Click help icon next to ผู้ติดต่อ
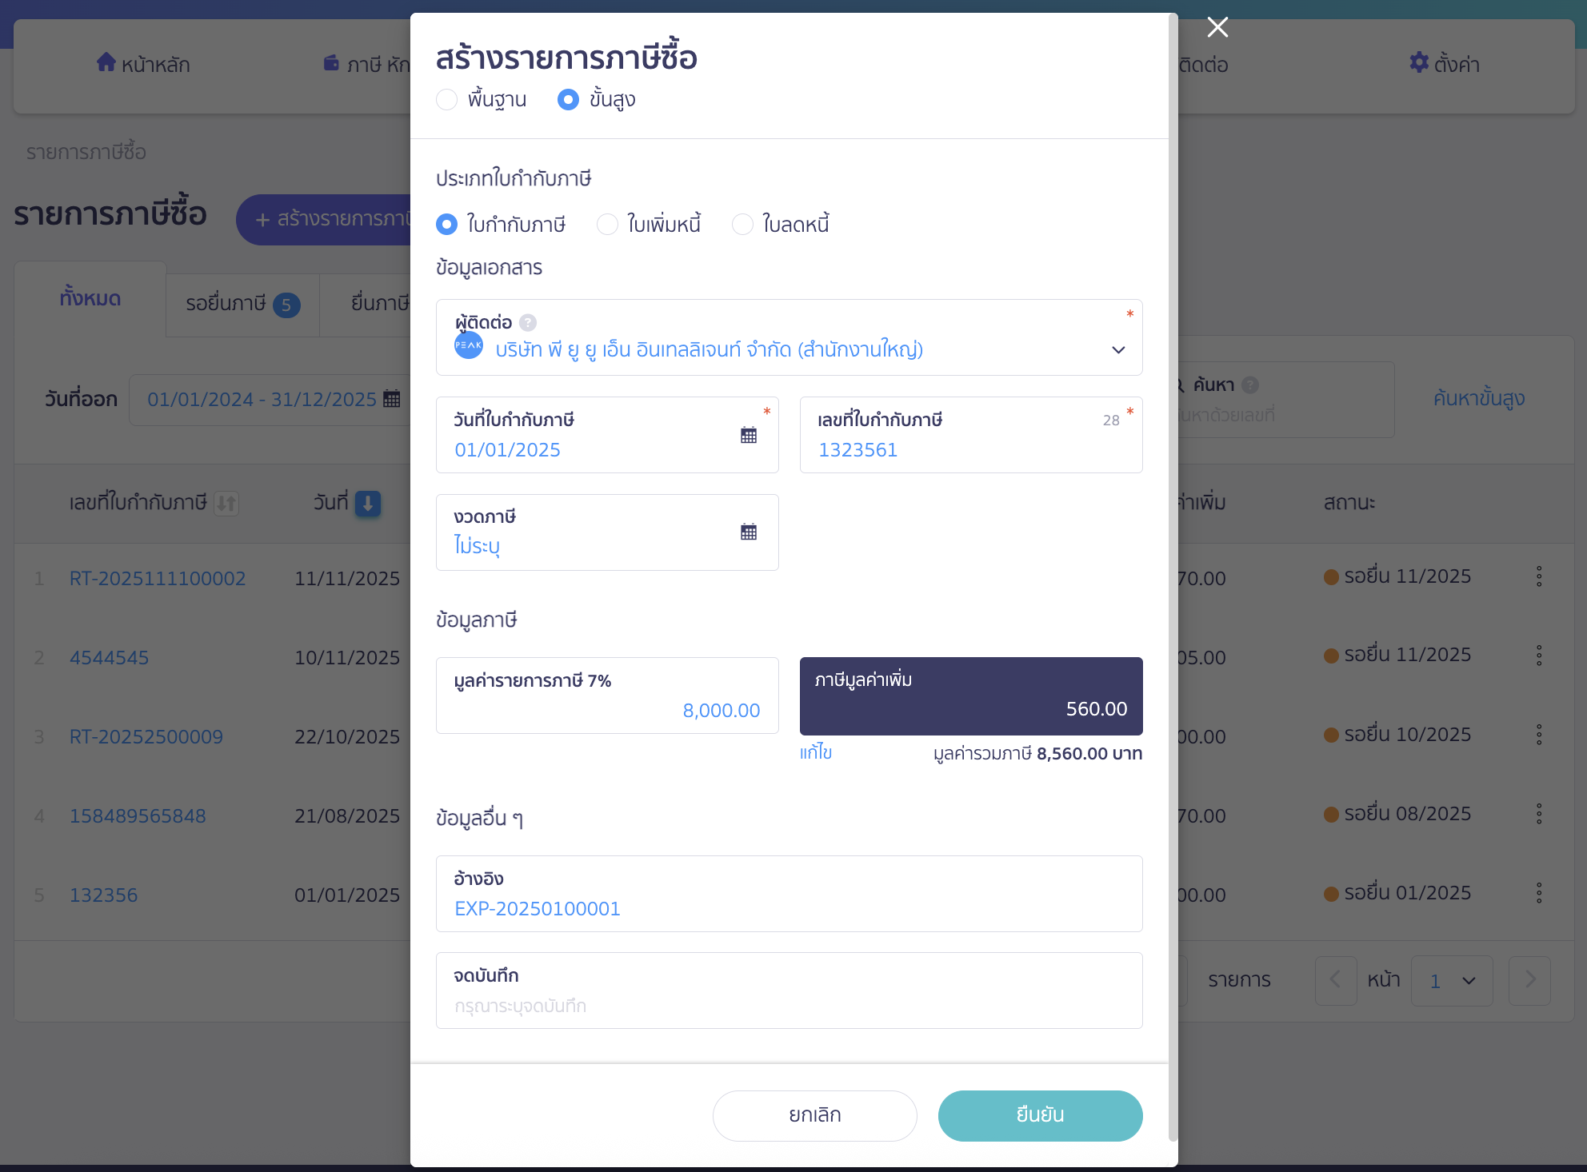 coord(528,322)
